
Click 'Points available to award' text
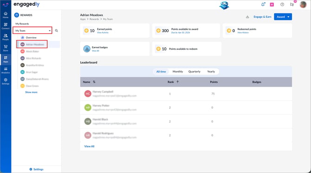[x=185, y=29]
